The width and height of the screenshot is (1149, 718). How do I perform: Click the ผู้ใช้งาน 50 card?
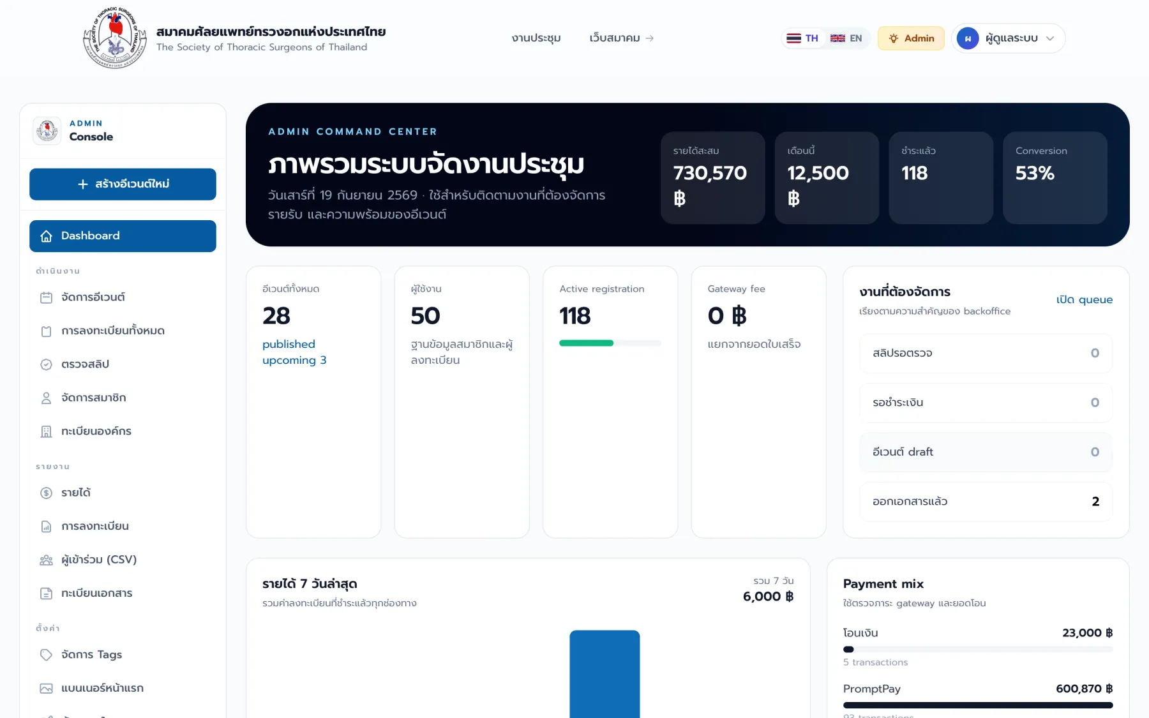pyautogui.click(x=462, y=402)
